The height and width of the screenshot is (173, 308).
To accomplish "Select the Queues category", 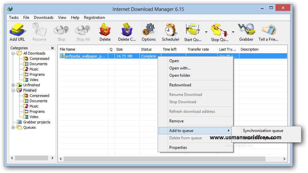I will pyautogui.click(x=30, y=127).
